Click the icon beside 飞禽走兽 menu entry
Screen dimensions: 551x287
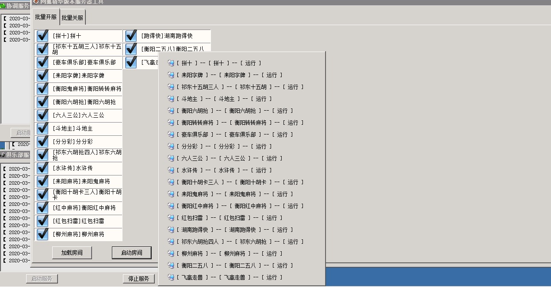point(171,277)
